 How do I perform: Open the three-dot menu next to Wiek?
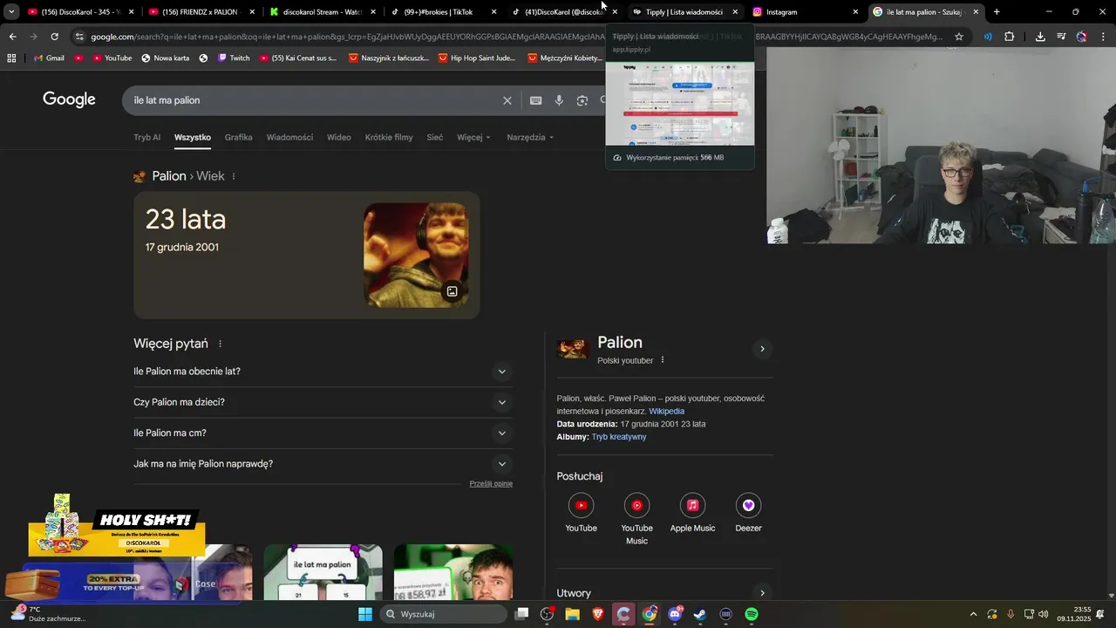[x=234, y=176]
